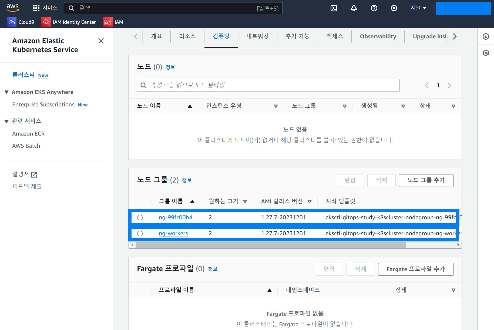Sort by 노드 그룹 column arrow
The height and width of the screenshot is (330, 494).
tap(345, 106)
